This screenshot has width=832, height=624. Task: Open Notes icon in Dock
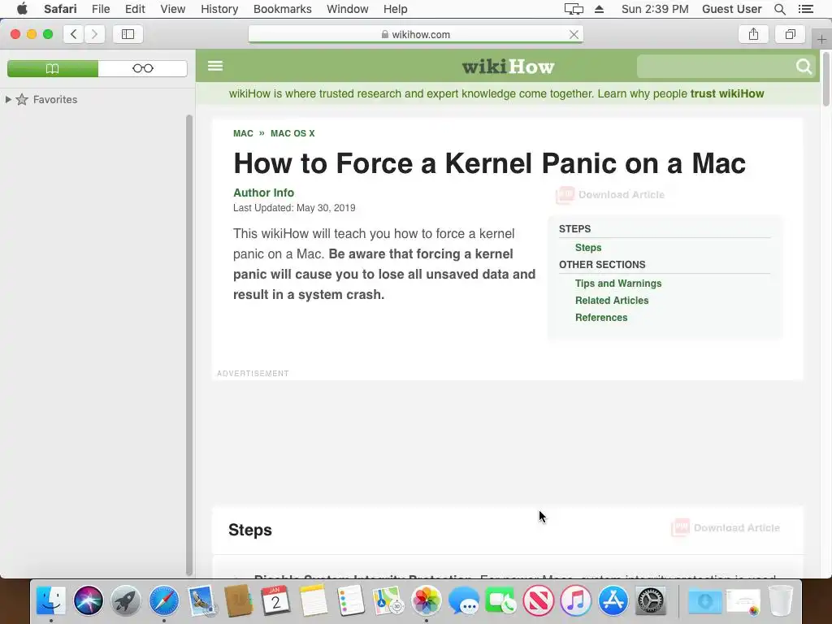point(313,600)
